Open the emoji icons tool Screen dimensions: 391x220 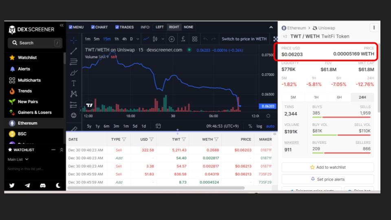click(74, 115)
